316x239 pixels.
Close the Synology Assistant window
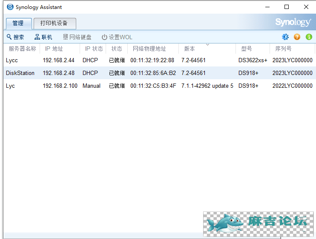tap(306, 7)
